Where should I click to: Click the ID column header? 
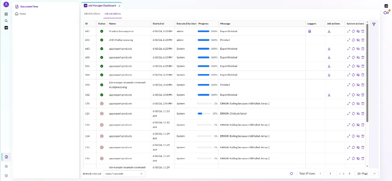pos(90,24)
